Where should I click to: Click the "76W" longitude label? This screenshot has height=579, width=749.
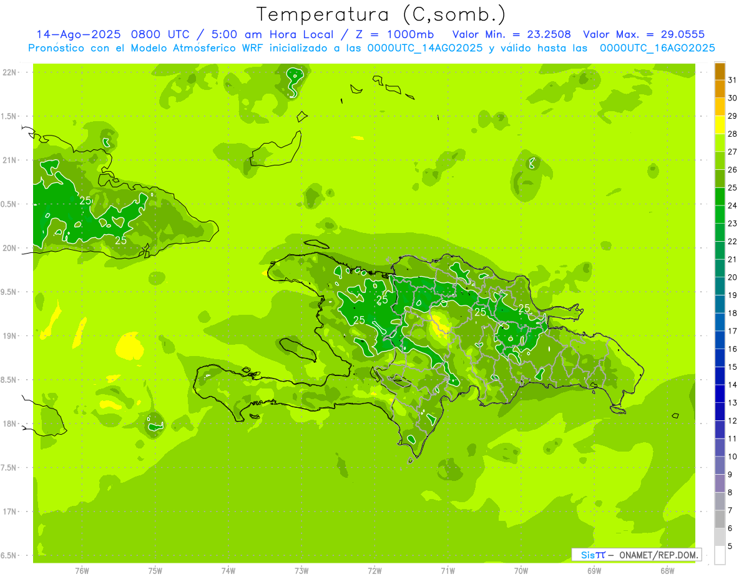[82, 571]
